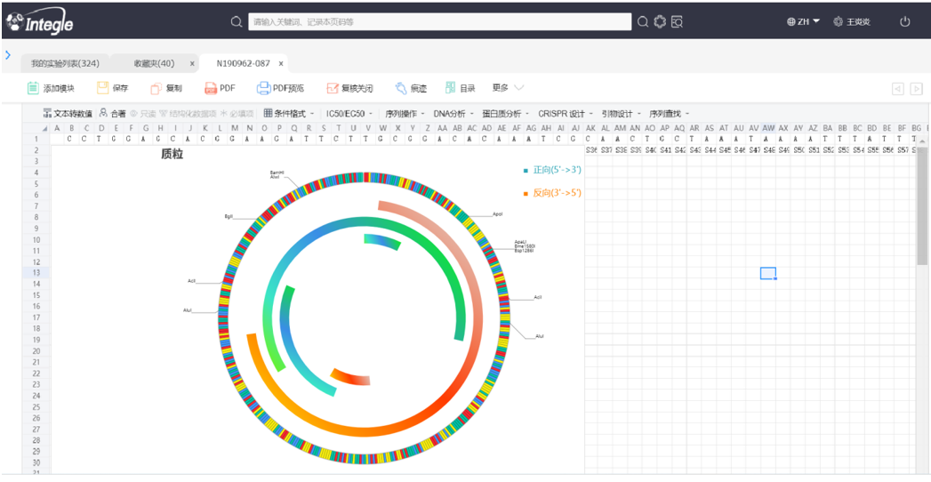
Task: Click 文本转数值 button
Action: [68, 114]
